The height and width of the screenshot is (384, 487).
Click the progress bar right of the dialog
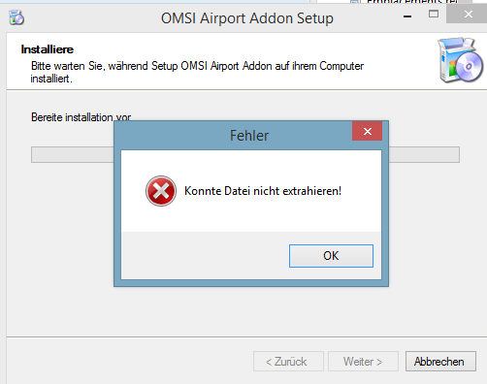[424, 155]
